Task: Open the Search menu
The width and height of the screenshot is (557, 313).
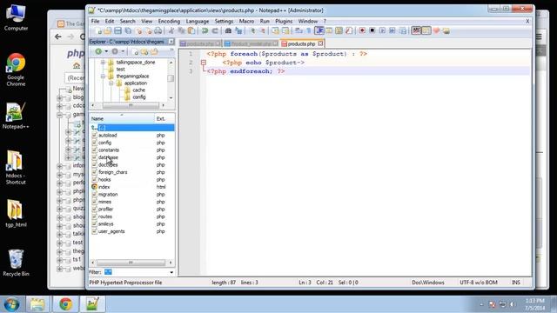Action: (128, 21)
